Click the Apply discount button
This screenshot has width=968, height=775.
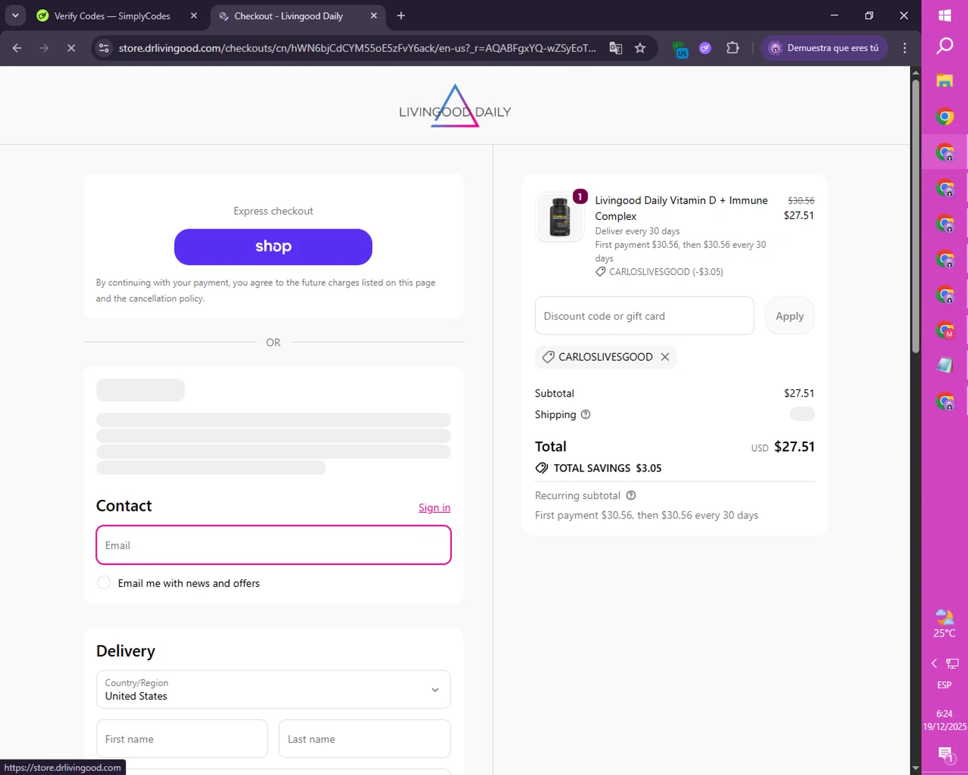790,316
